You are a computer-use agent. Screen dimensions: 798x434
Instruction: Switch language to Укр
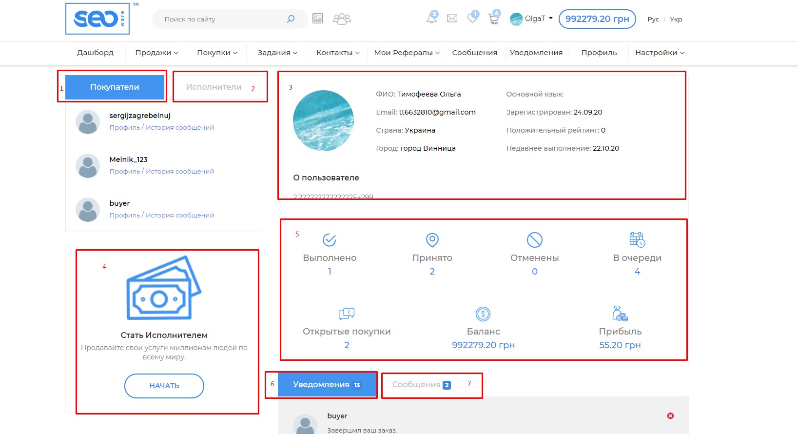676,20
